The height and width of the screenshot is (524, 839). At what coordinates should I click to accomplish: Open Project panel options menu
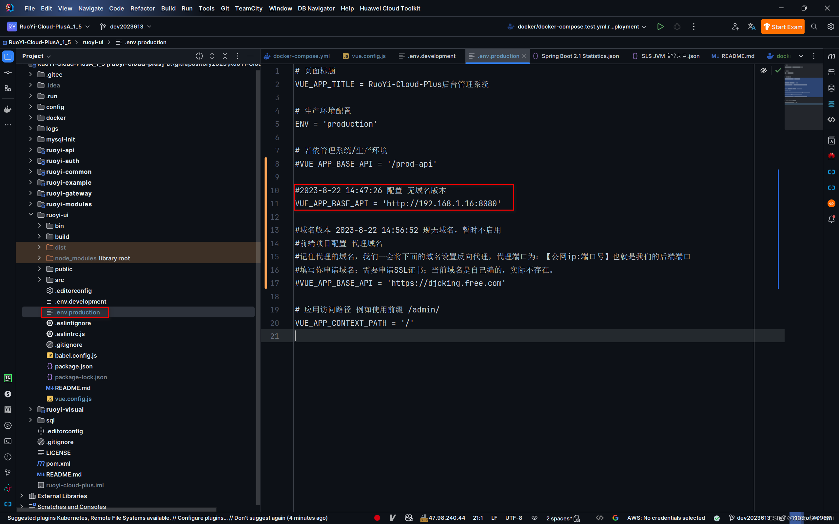coord(238,56)
